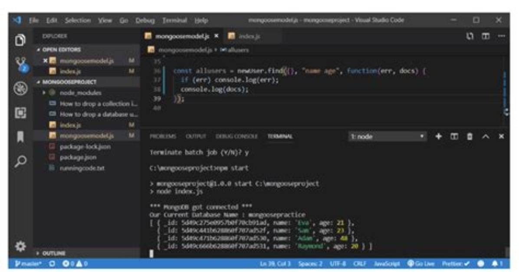Click the feedback smiley in status bar
Screen dimensions: 519x272
(x=481, y=264)
